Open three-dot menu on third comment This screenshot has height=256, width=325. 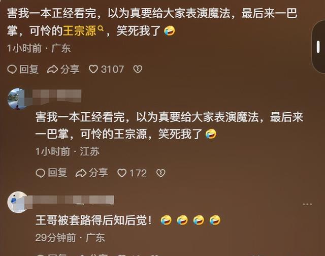pos(307,204)
